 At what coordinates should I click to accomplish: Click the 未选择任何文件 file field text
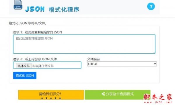pyautogui.click(x=43, y=66)
